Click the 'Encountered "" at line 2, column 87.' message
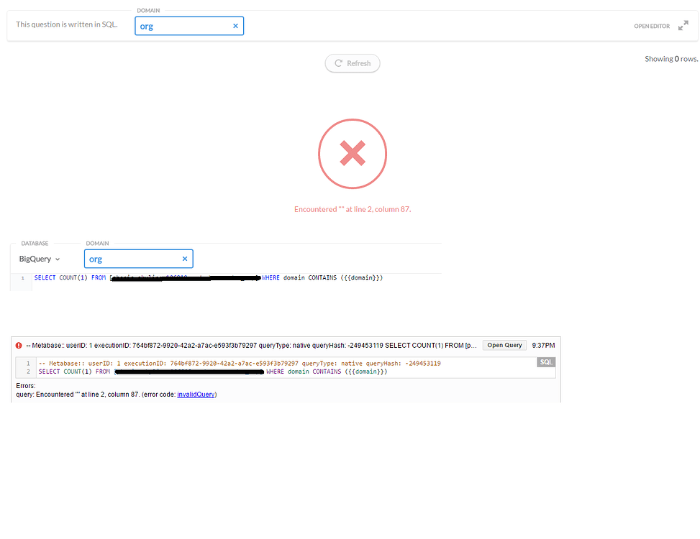700x539 pixels. point(353,209)
